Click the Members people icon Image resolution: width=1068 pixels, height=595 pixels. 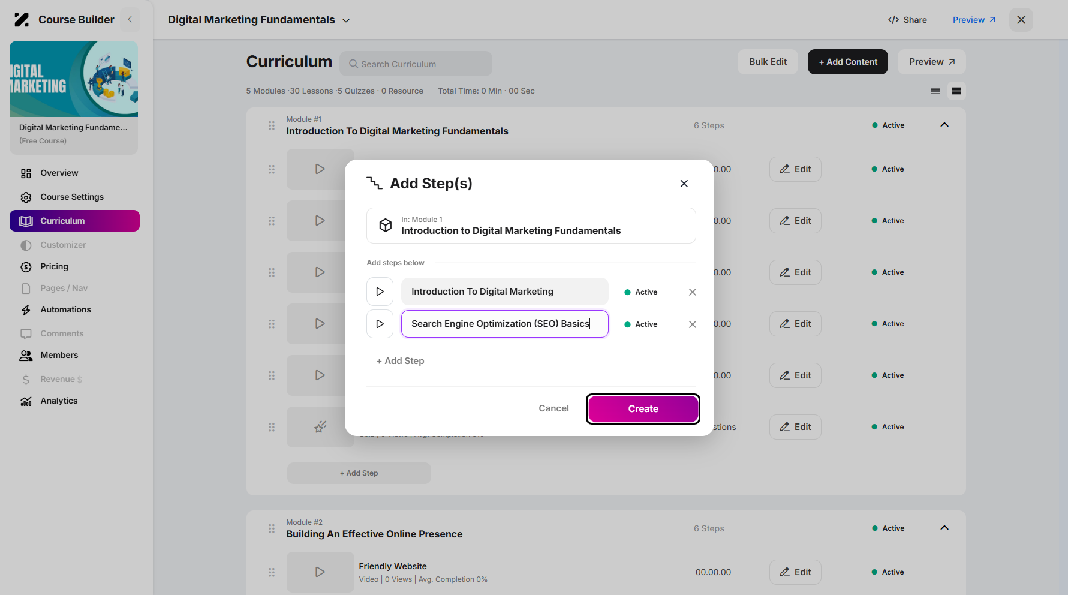26,356
